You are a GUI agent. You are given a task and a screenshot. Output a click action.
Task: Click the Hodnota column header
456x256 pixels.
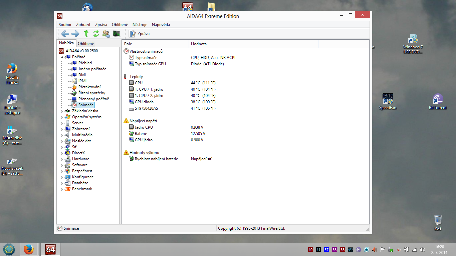click(199, 44)
